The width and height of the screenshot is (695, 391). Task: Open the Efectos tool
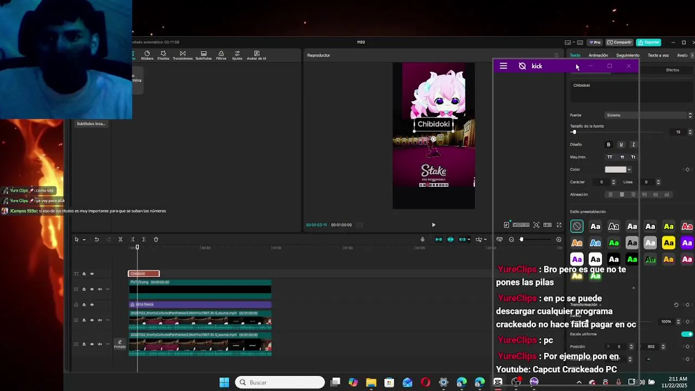[x=163, y=55]
